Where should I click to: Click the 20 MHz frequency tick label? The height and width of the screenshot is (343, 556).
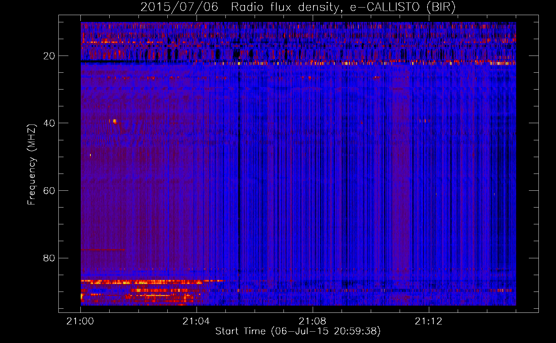49,56
